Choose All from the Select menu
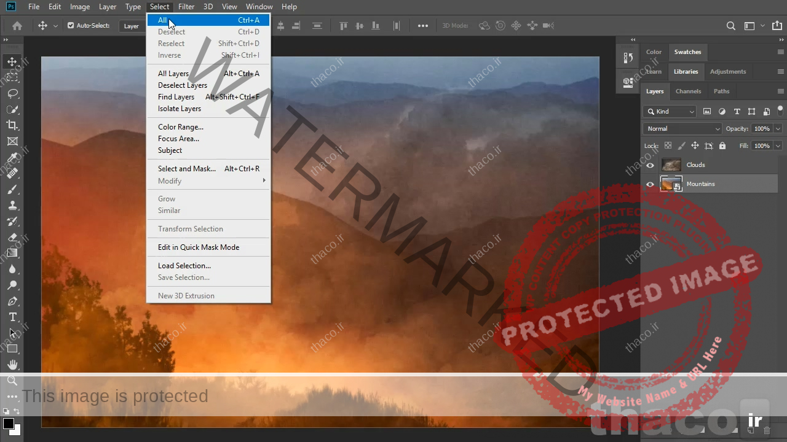Viewport: 787px width, 442px height. click(x=208, y=20)
